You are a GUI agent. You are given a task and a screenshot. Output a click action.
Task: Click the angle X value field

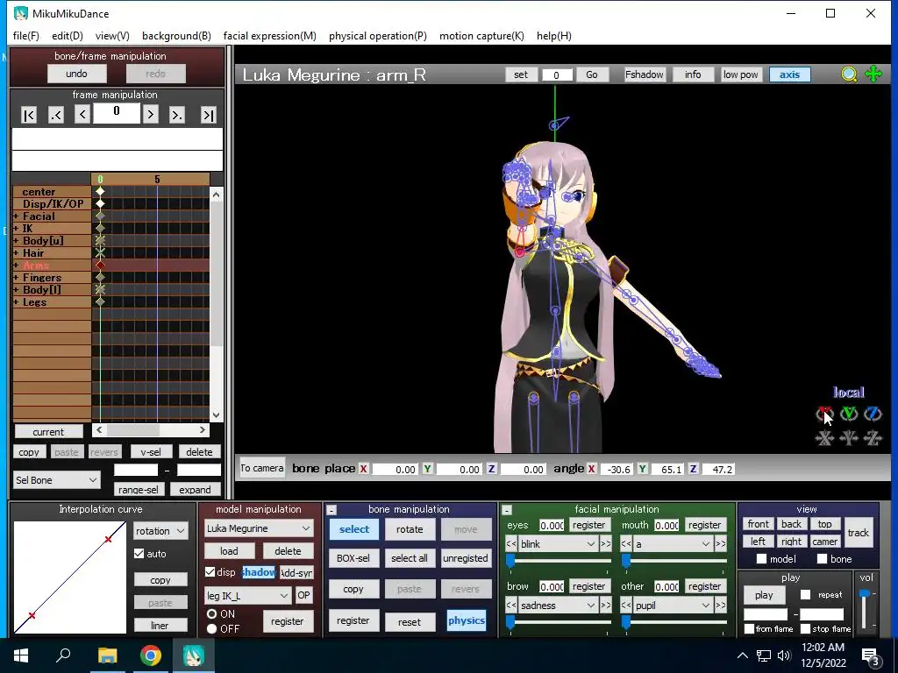(x=616, y=470)
